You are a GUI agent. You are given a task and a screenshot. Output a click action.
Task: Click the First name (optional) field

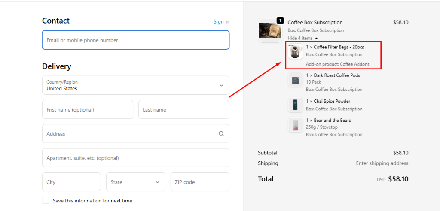click(87, 110)
